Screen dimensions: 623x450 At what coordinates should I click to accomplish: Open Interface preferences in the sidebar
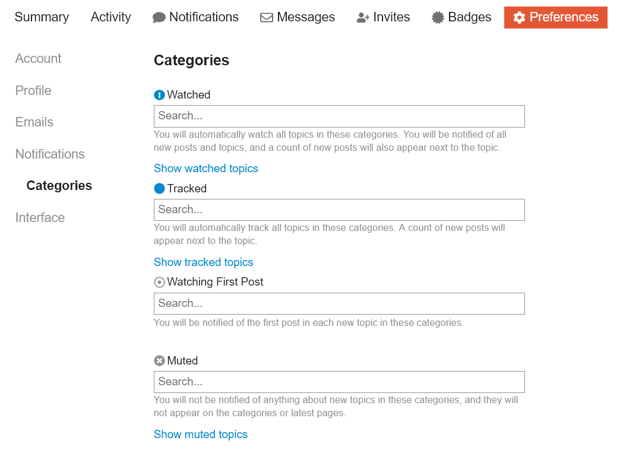tap(40, 218)
